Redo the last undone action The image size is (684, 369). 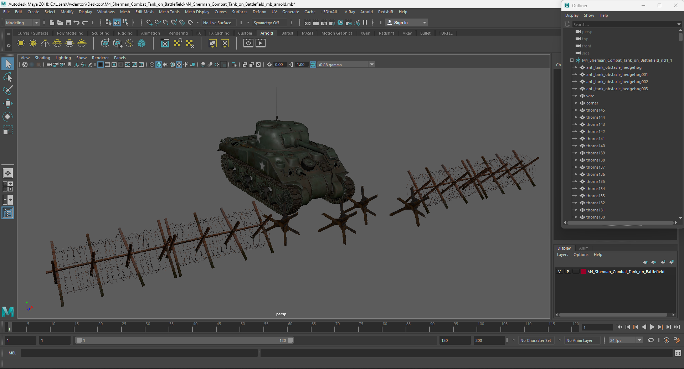tap(85, 22)
